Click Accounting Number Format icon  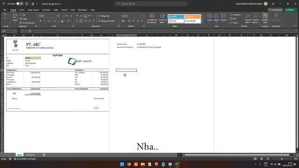pos(123,21)
